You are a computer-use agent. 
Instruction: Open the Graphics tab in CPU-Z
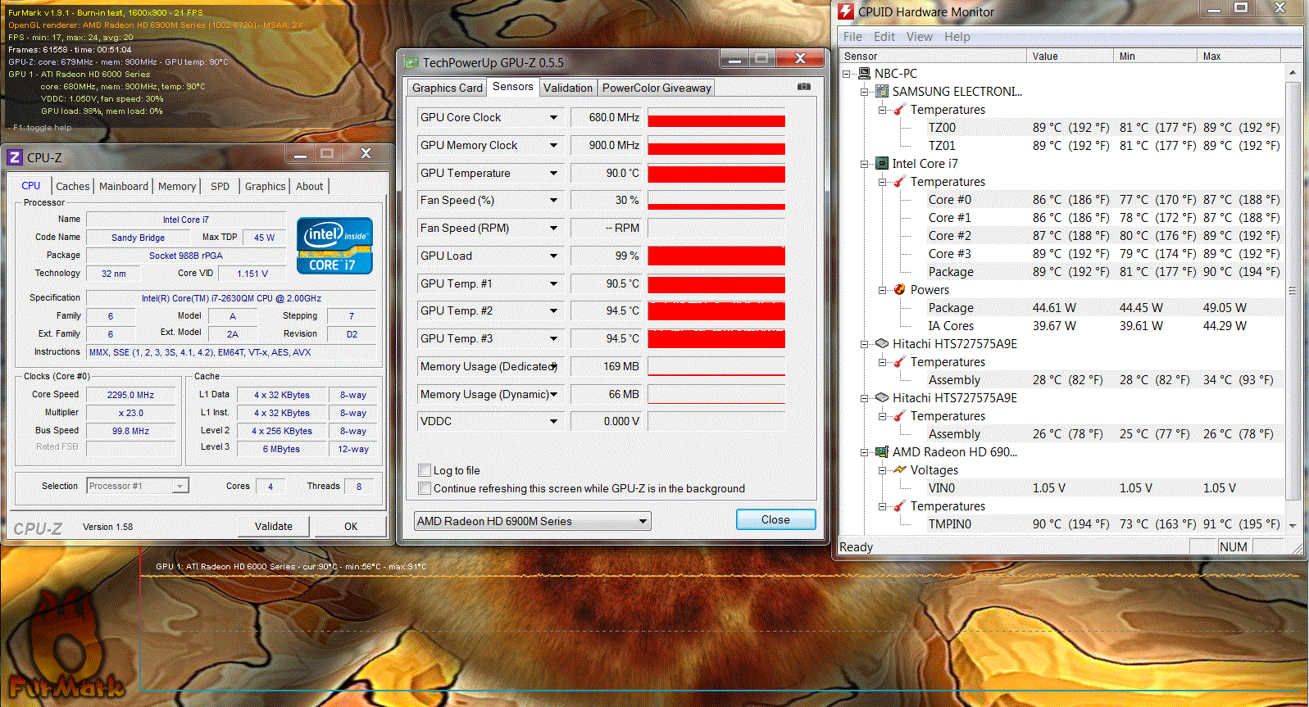(266, 187)
